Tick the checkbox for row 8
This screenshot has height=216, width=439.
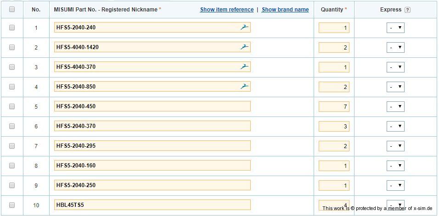tap(12, 166)
